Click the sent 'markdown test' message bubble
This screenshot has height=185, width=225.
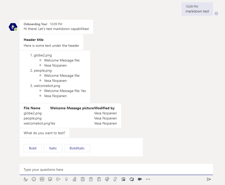197,9
